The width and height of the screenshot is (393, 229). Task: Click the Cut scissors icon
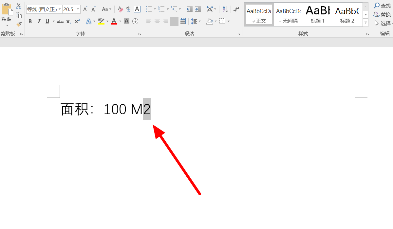19,6
